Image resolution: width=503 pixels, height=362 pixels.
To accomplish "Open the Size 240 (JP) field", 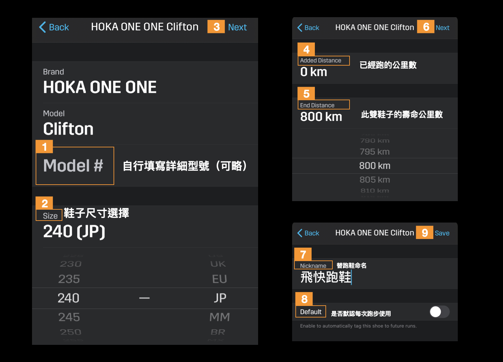I will 145,226.
